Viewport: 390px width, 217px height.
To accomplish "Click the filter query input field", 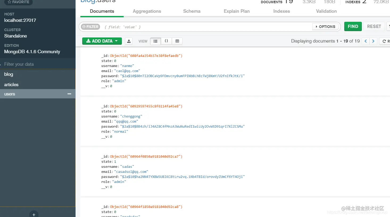I will pyautogui.click(x=208, y=27).
